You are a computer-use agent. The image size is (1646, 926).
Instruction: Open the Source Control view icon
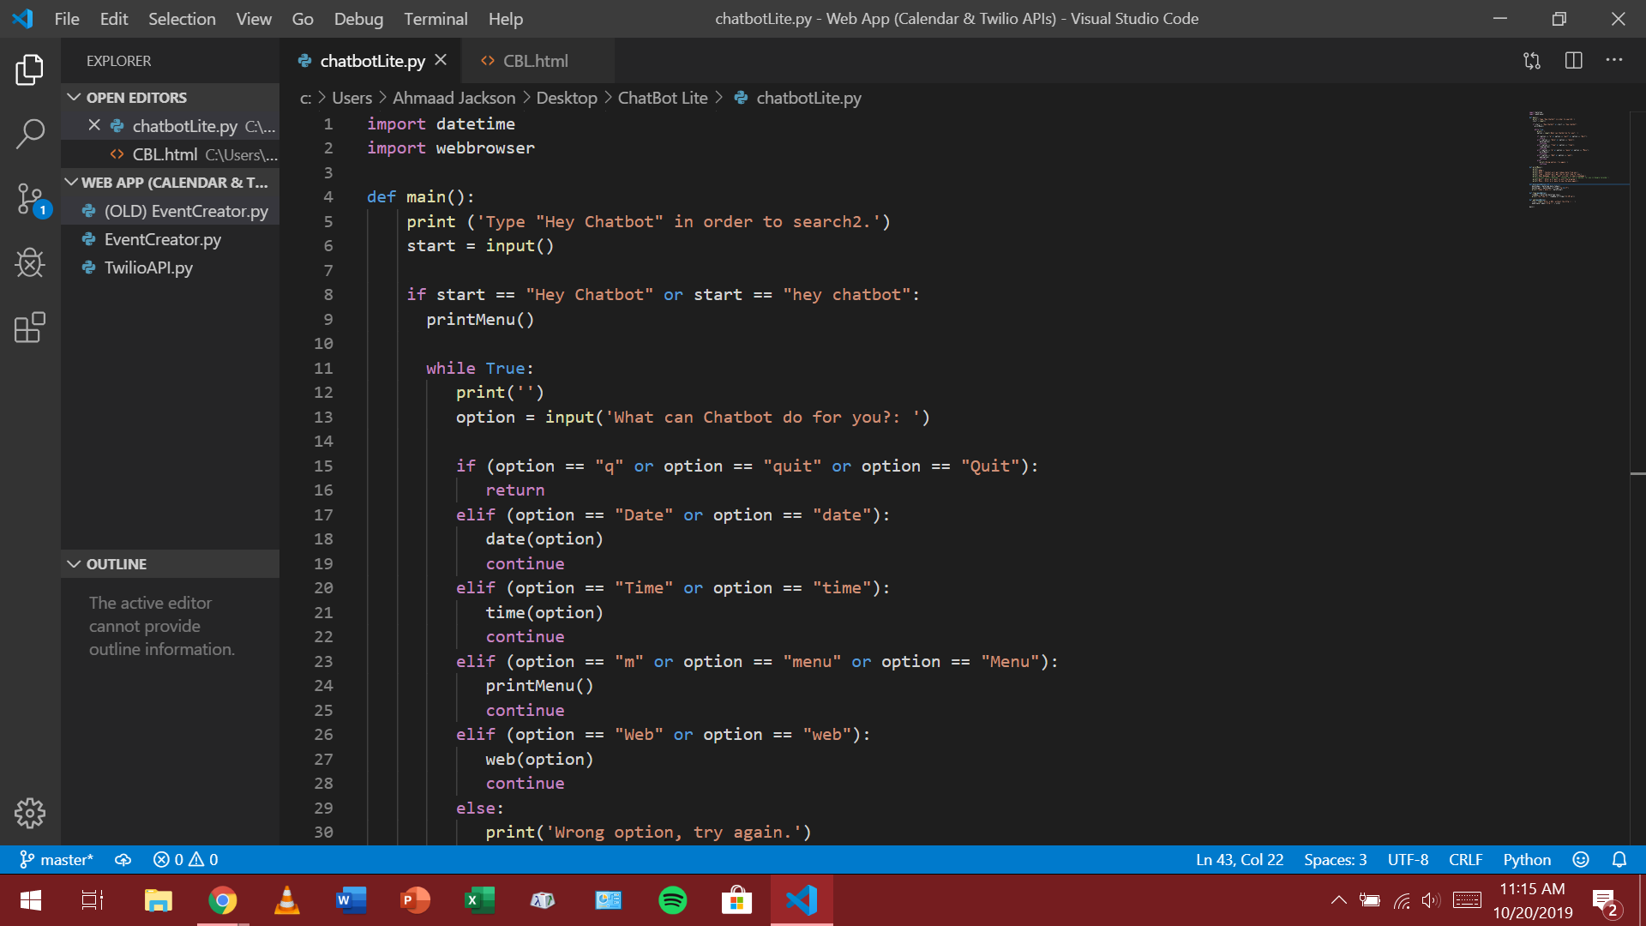(x=30, y=199)
